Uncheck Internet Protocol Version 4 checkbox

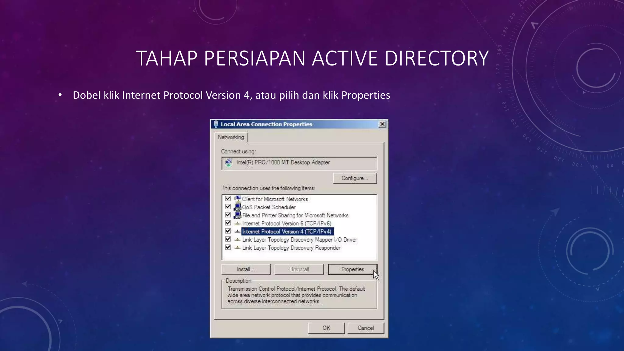(228, 231)
